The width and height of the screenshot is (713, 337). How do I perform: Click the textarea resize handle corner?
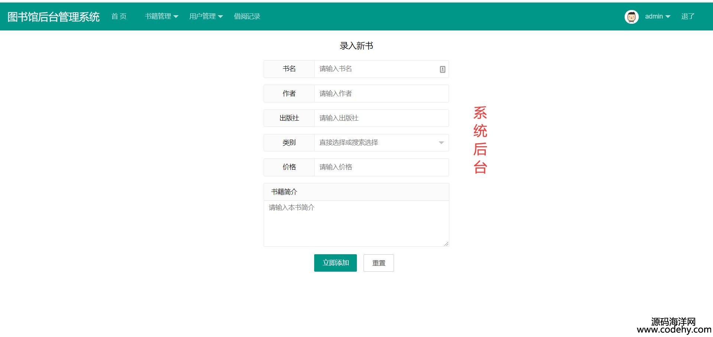click(446, 243)
